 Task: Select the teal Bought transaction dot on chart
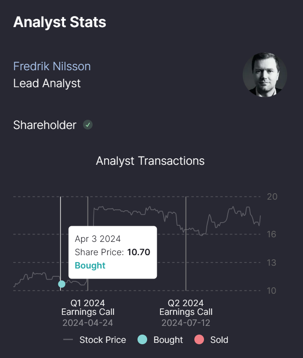61,284
